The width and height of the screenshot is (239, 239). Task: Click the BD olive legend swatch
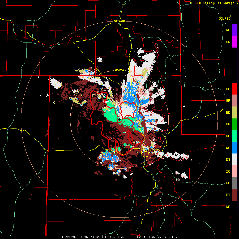click(234, 113)
